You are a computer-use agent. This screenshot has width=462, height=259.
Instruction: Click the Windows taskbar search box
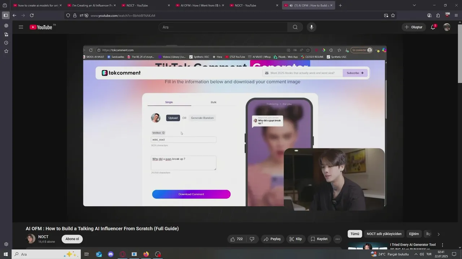coord(46,254)
